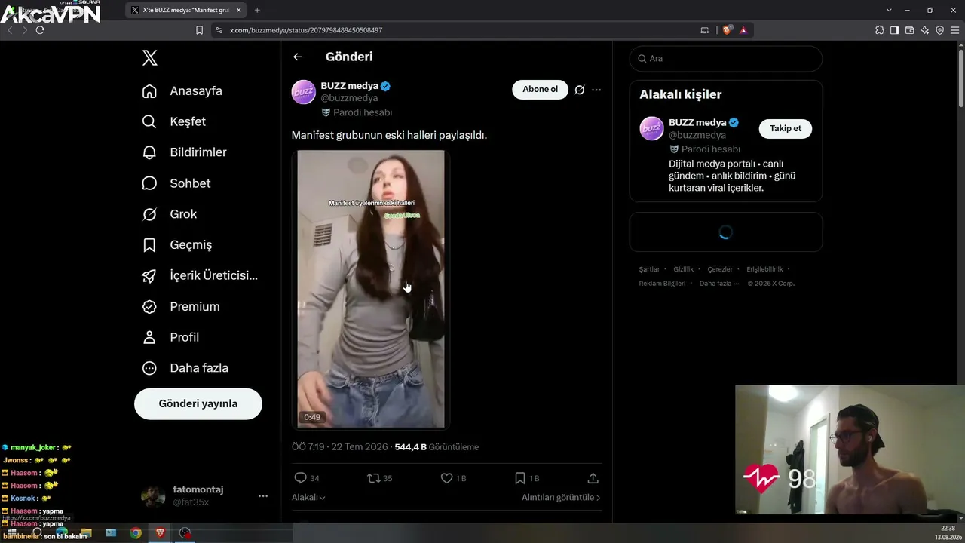Open Google Chrome from the taskbar
965x543 pixels.
pos(136,533)
